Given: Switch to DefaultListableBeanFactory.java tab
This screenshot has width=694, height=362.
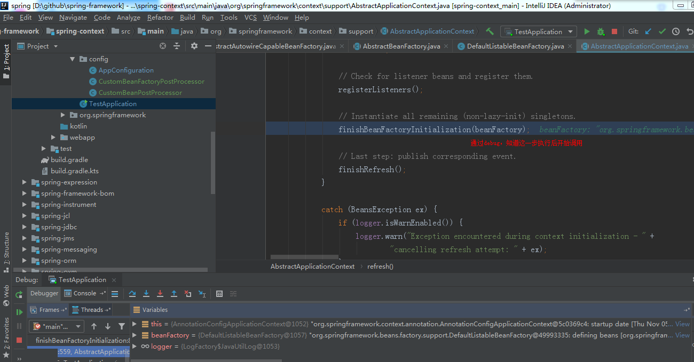Looking at the screenshot, I should coord(515,46).
